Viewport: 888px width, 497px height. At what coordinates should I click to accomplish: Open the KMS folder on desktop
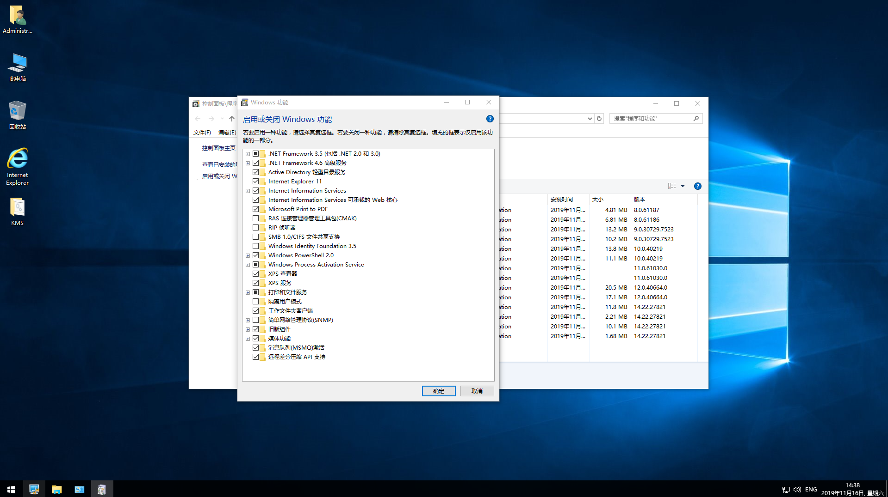(18, 212)
